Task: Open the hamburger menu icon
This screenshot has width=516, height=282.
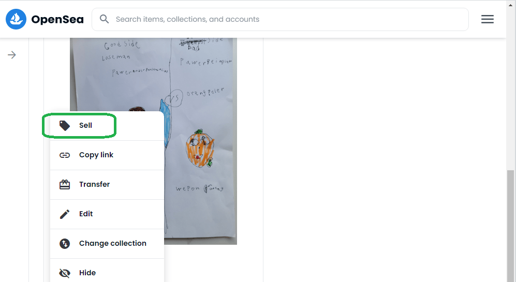Action: (x=488, y=19)
